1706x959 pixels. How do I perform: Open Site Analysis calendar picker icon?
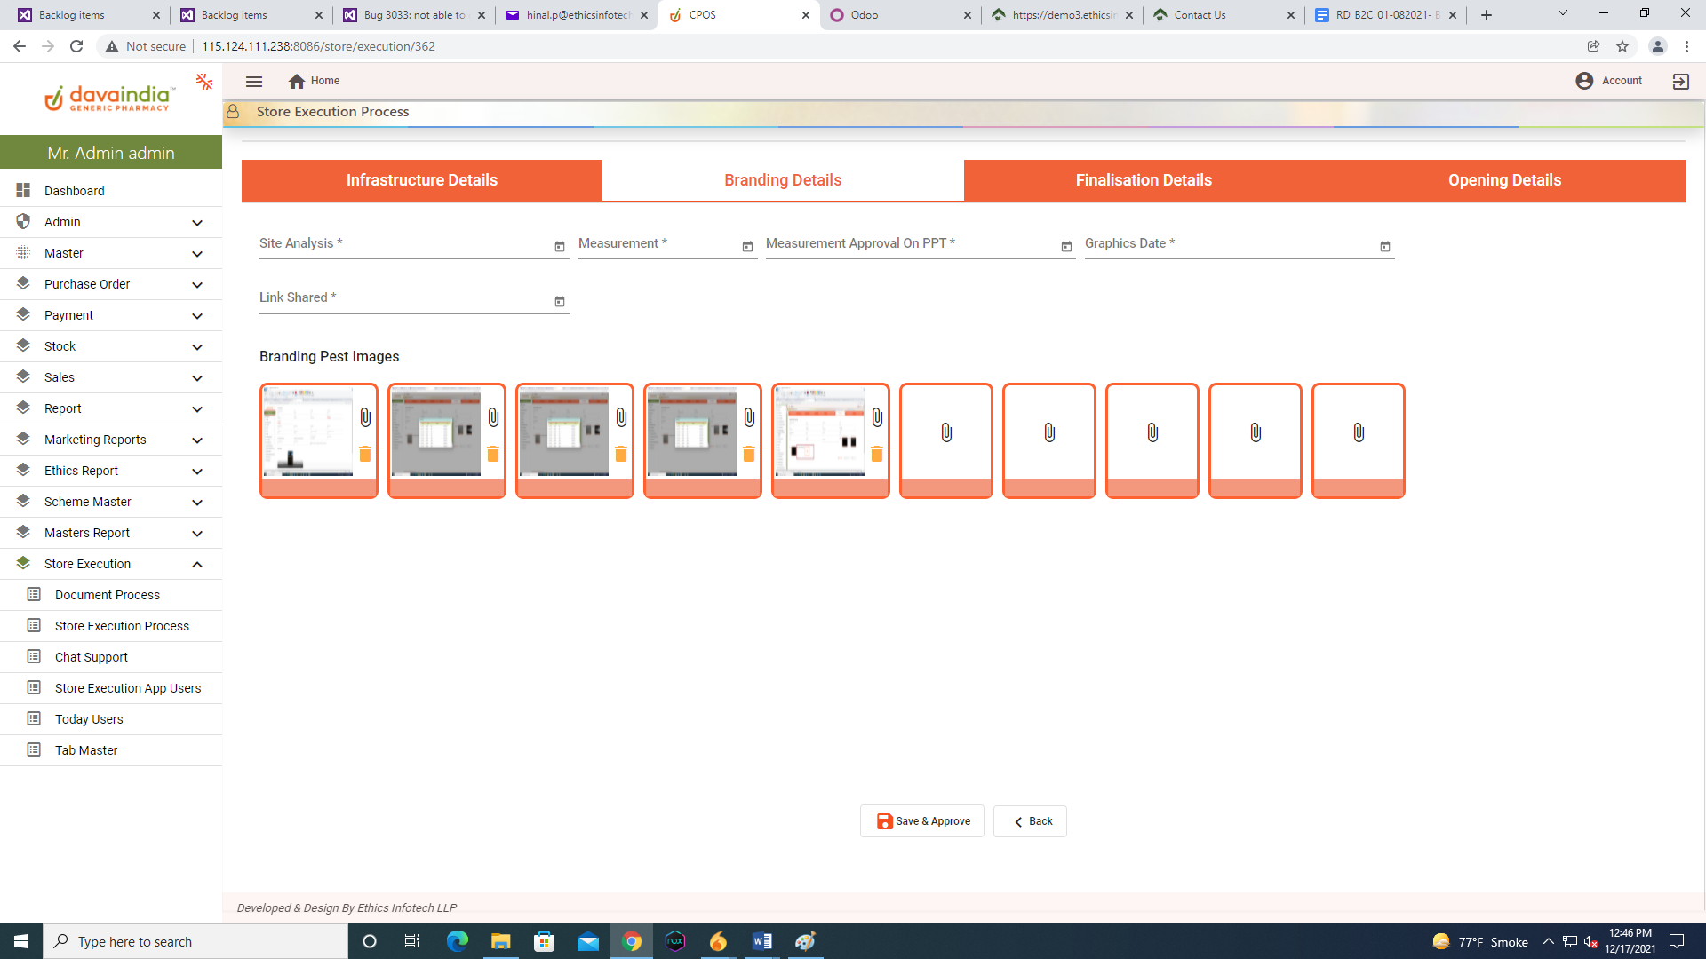pyautogui.click(x=560, y=247)
